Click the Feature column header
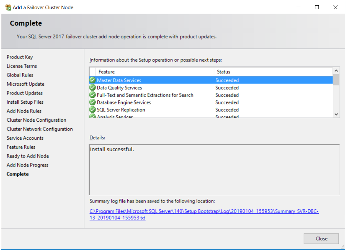Image resolution: width=346 pixels, height=251 pixels. click(x=155, y=72)
